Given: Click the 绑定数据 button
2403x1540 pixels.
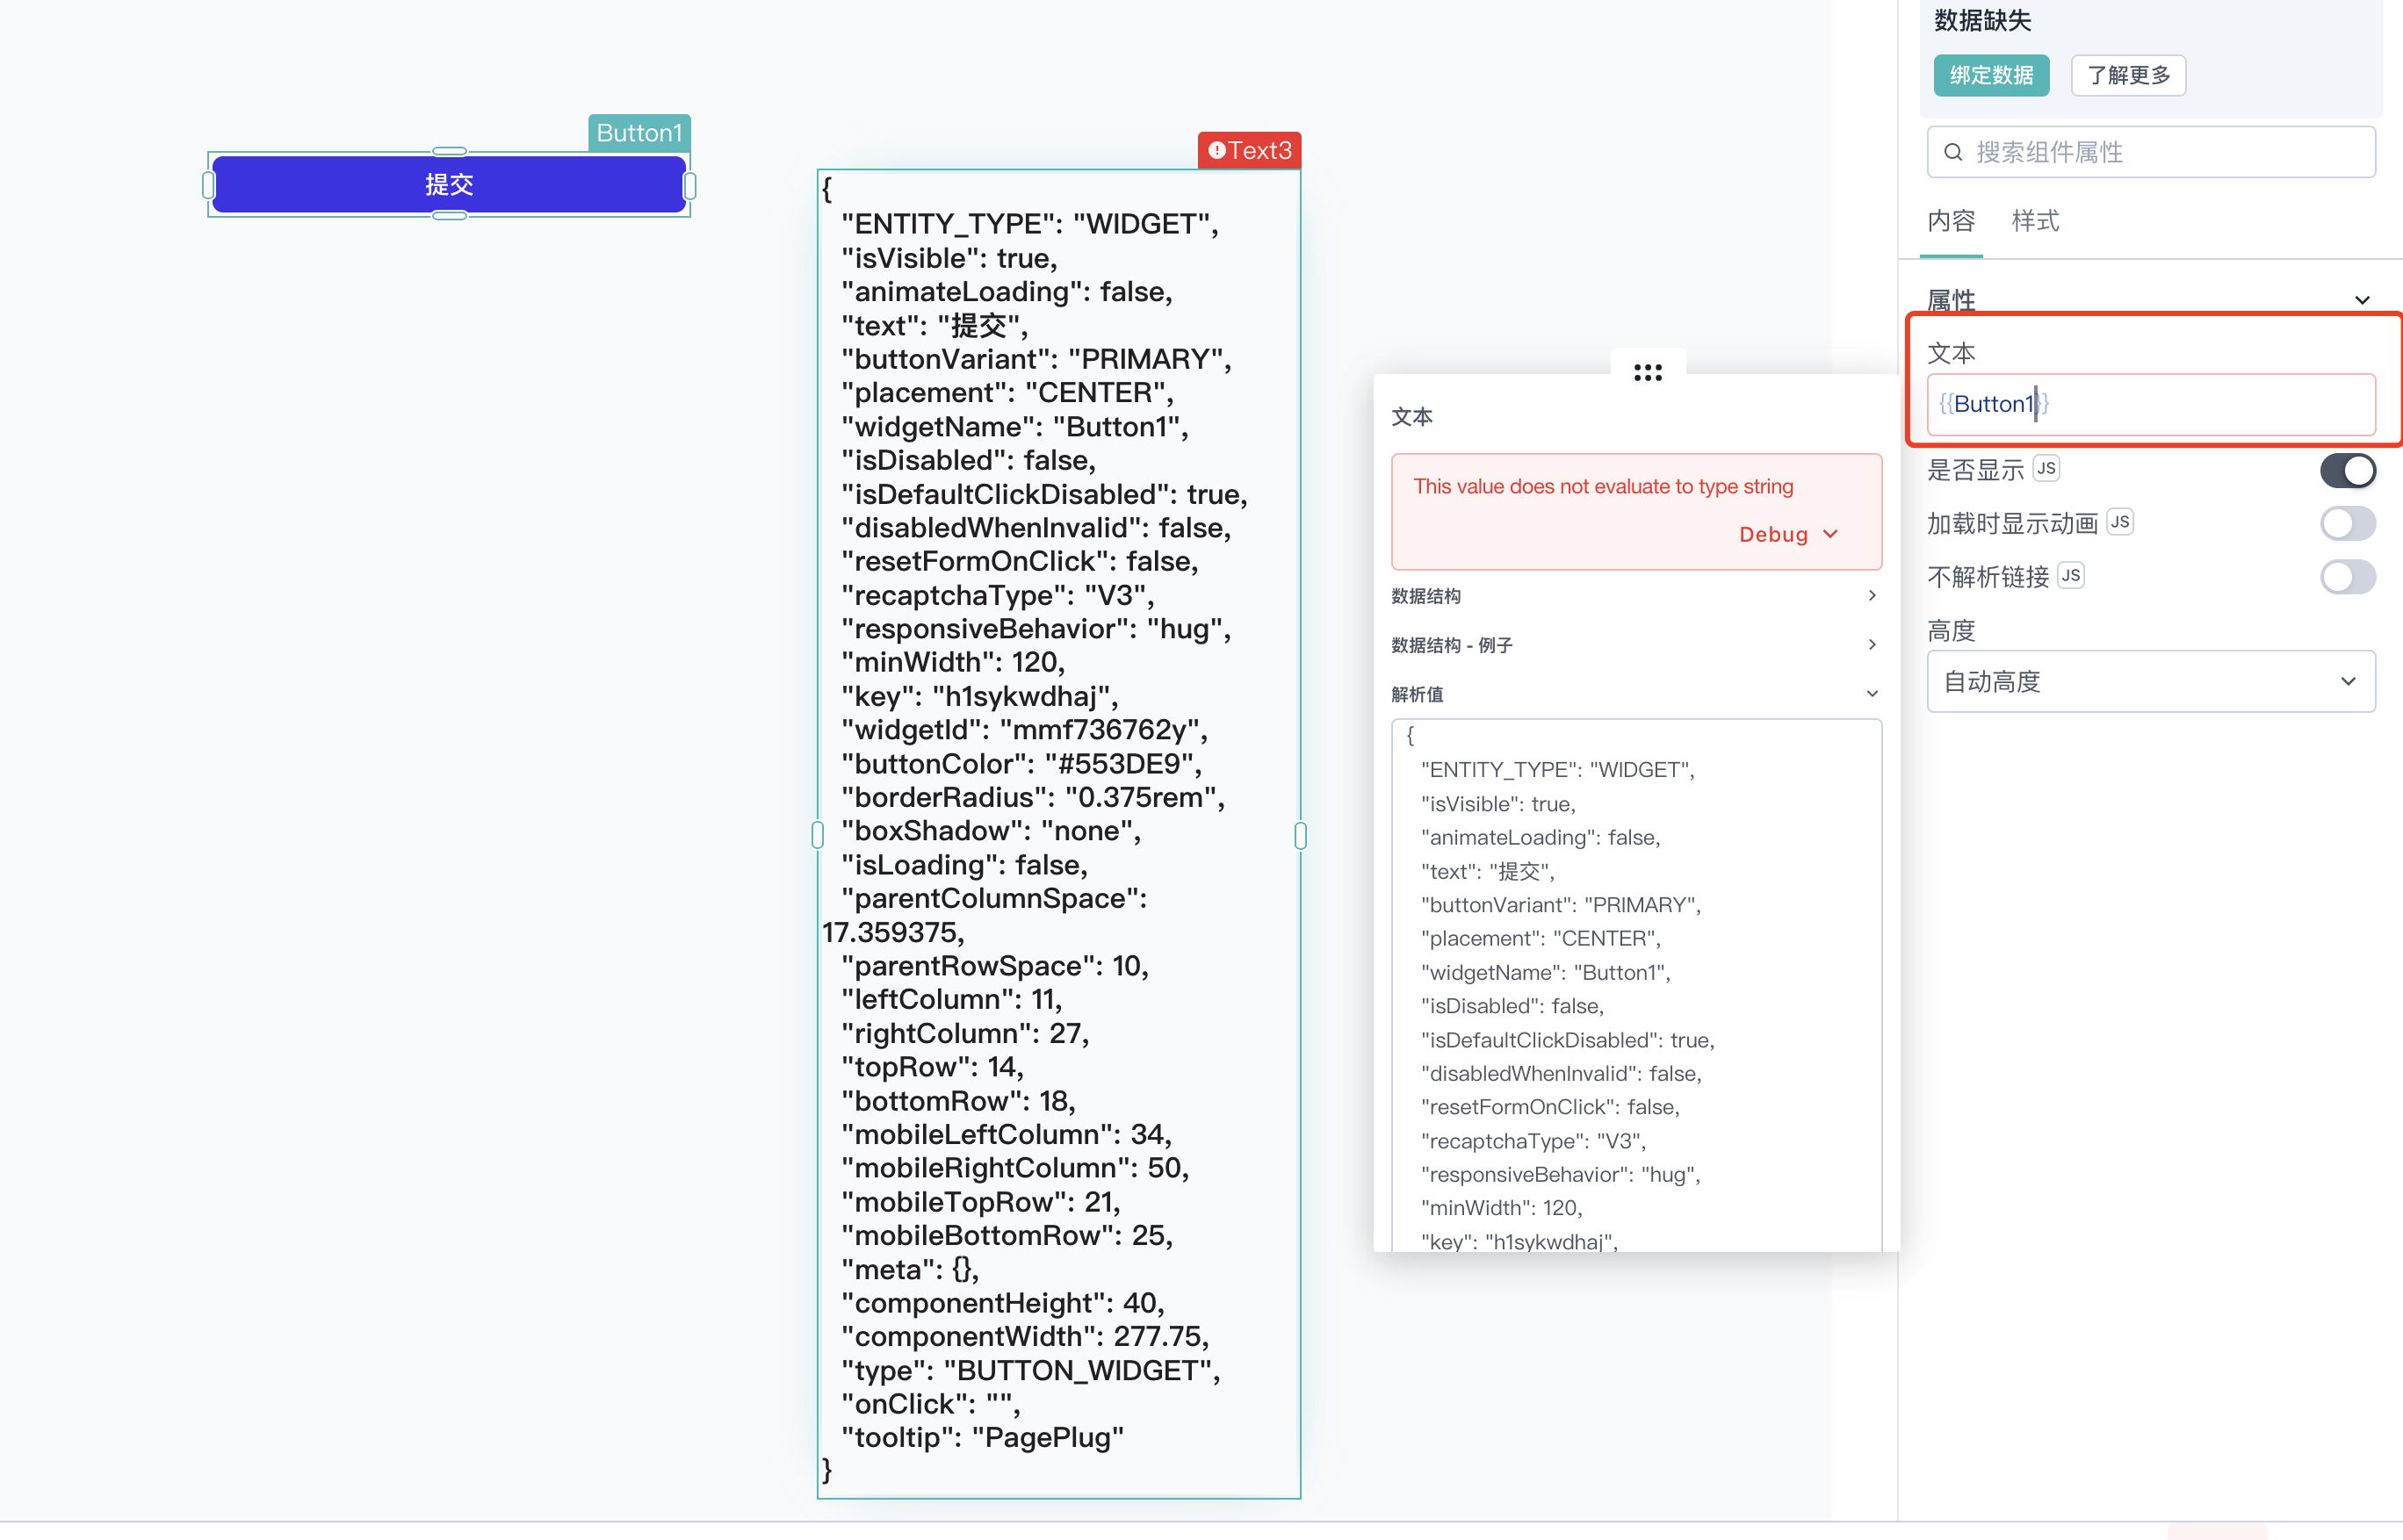Looking at the screenshot, I should point(1991,75).
